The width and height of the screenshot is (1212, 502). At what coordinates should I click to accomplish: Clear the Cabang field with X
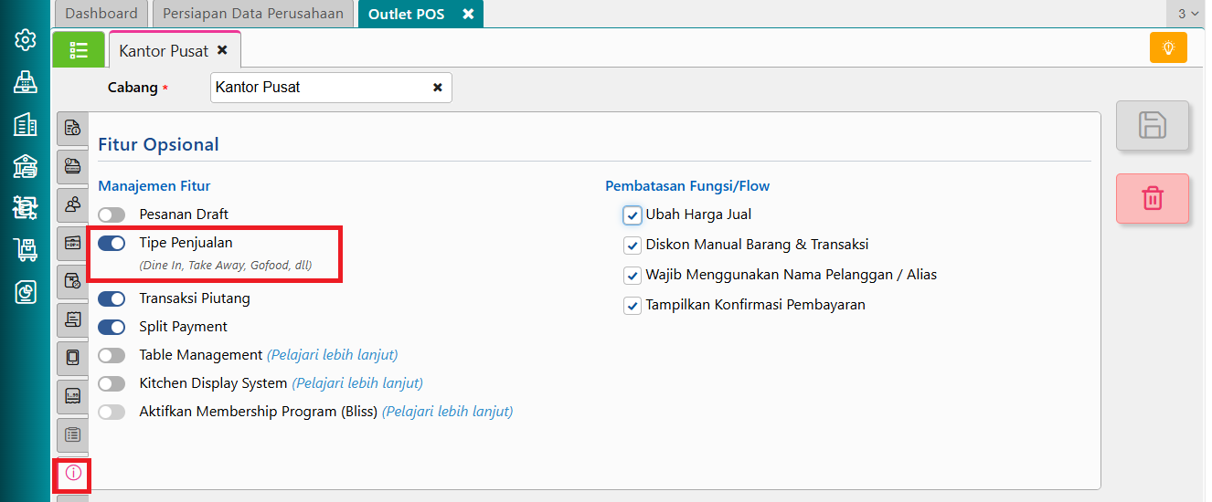point(438,88)
